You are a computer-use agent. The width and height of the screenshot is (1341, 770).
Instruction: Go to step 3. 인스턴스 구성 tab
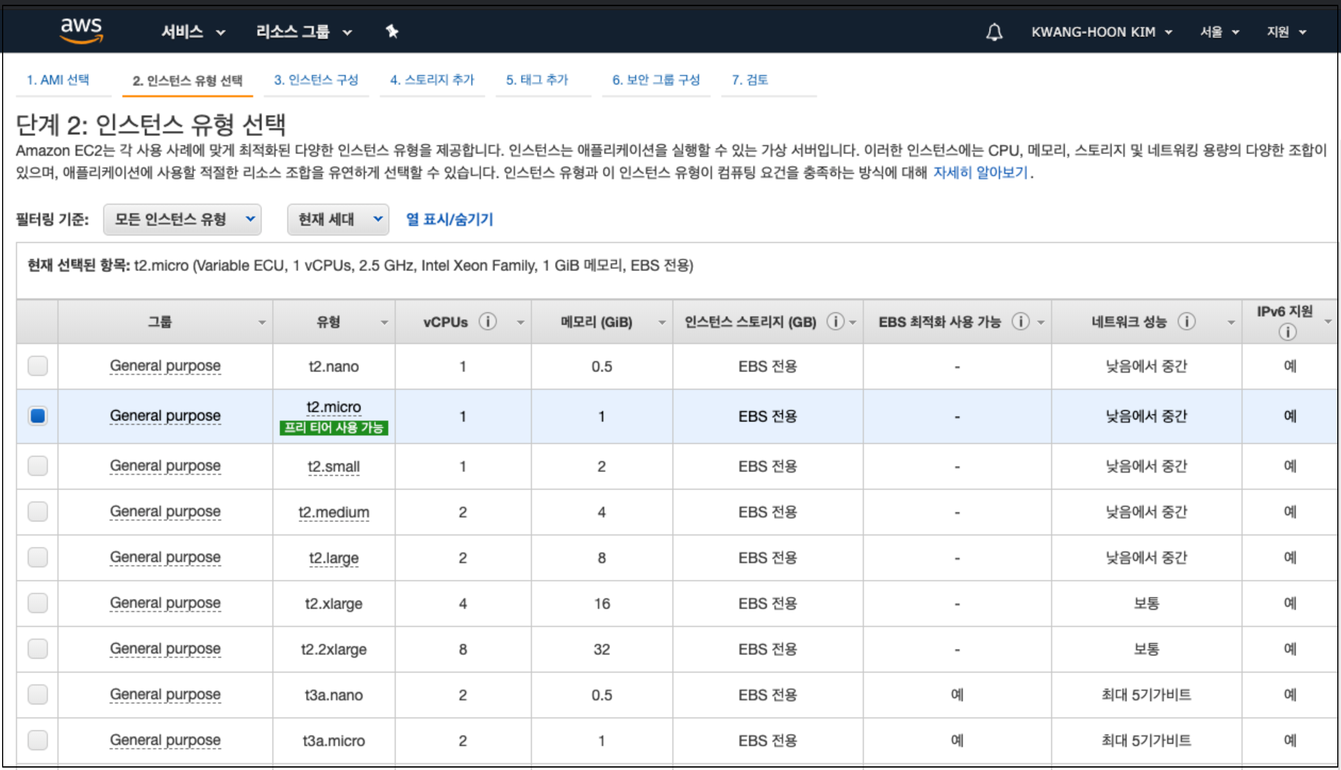316,80
